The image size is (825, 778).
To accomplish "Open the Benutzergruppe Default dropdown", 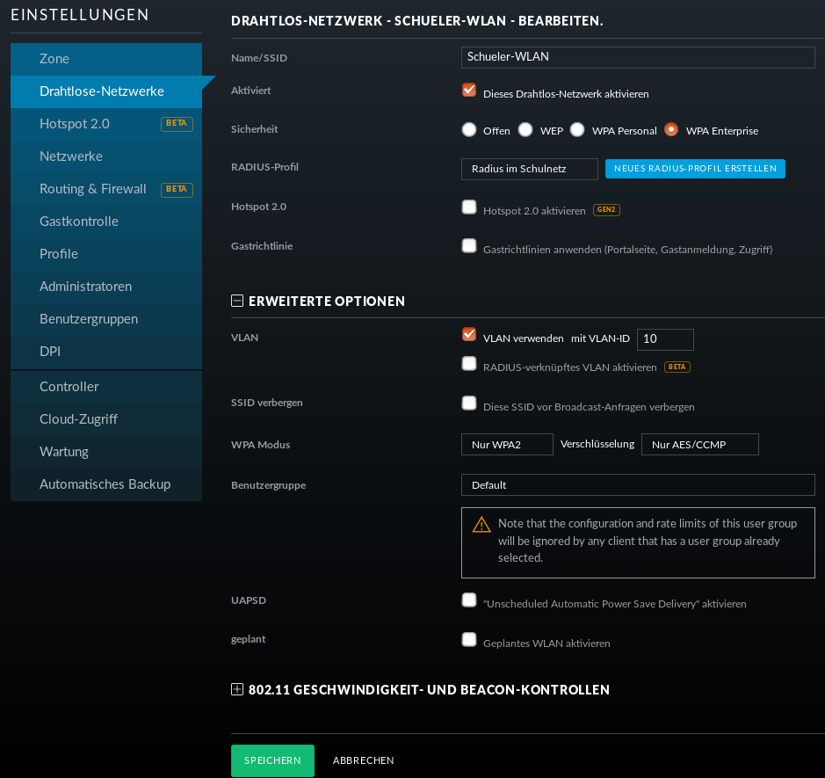I will tap(638, 484).
